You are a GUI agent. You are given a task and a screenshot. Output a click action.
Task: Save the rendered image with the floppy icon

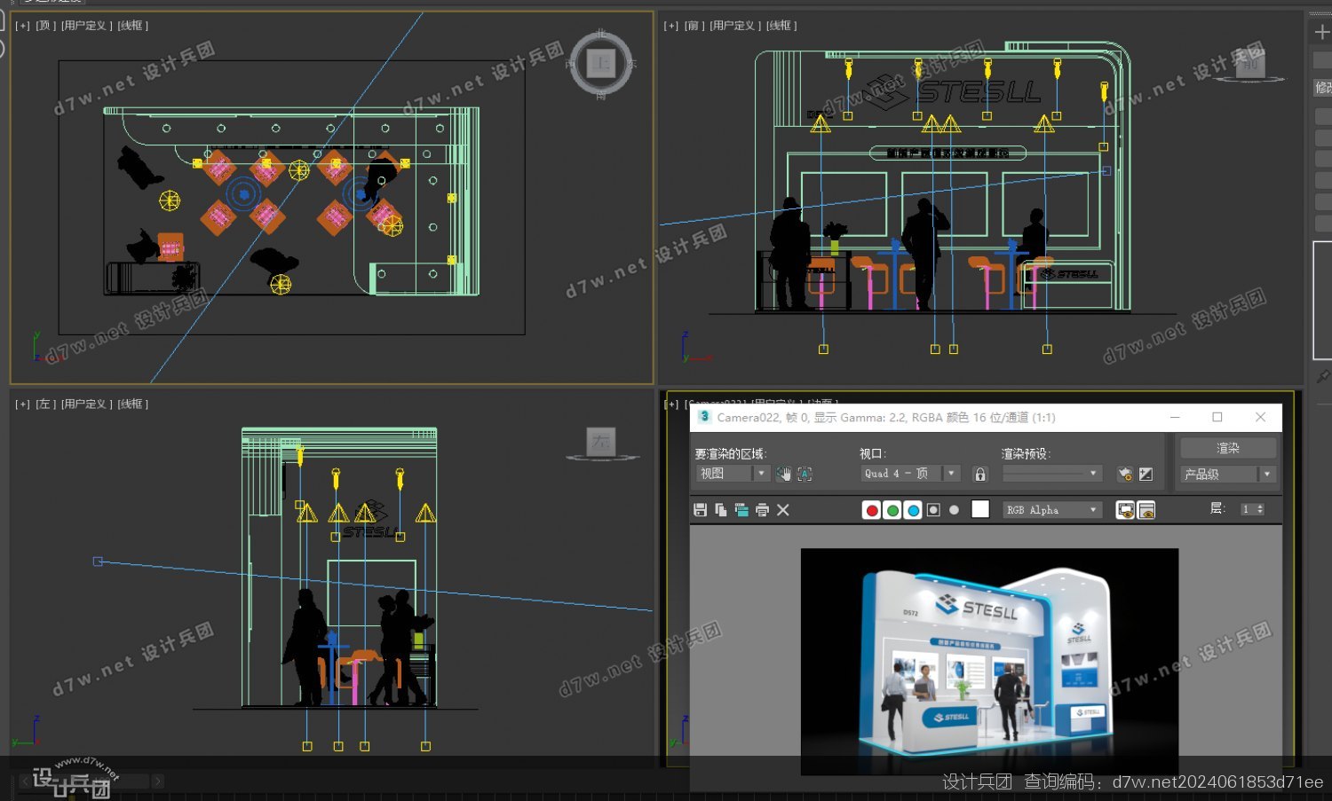(x=700, y=510)
